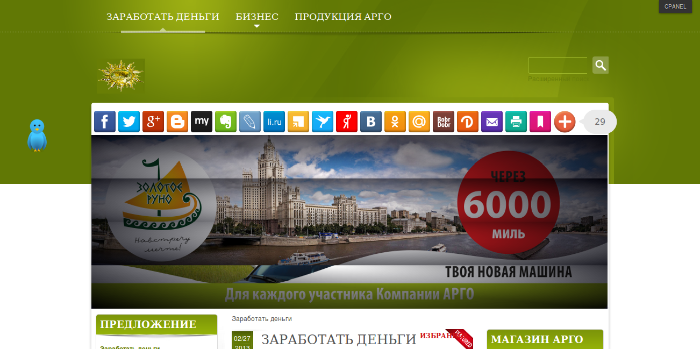Open the CPANEL tab
The height and width of the screenshot is (349, 700).
coord(675,6)
